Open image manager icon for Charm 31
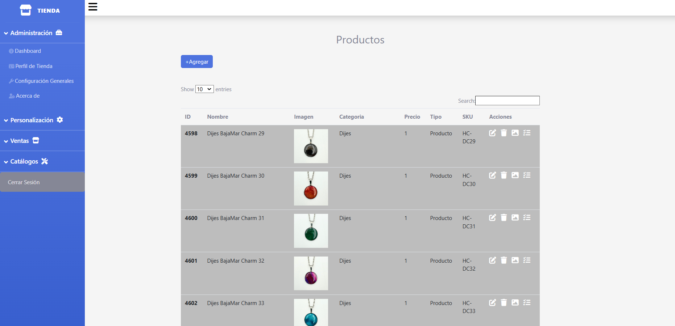Image resolution: width=675 pixels, height=326 pixels. 515,217
